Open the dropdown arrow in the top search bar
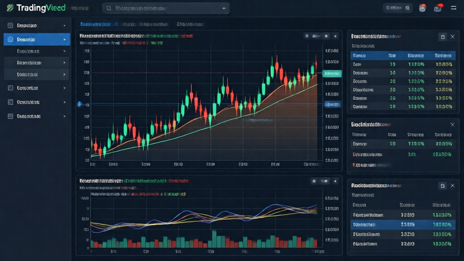The height and width of the screenshot is (261, 464). [x=223, y=8]
